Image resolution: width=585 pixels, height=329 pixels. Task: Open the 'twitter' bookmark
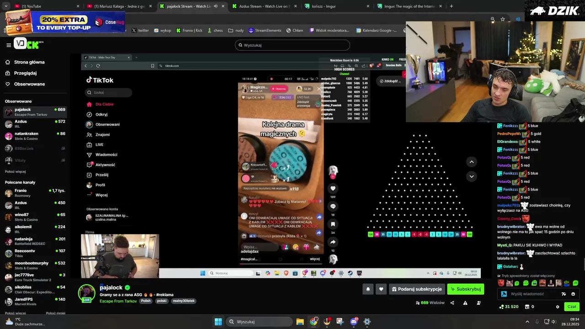tap(140, 31)
